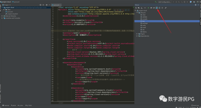Click the build project hammer icon
Image resolution: width=201 pixels, height=108 pixels.
tap(155, 2)
